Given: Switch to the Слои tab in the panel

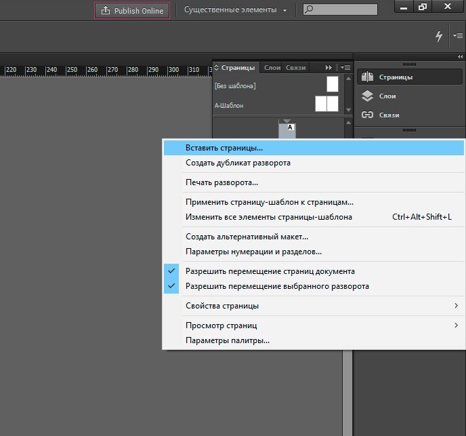Looking at the screenshot, I should (272, 68).
